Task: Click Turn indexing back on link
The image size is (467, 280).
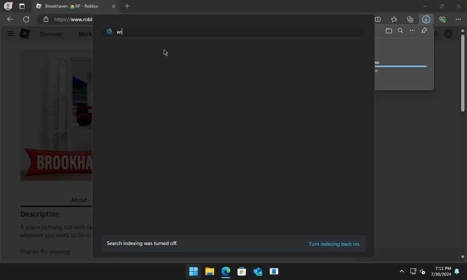Action: pyautogui.click(x=334, y=244)
